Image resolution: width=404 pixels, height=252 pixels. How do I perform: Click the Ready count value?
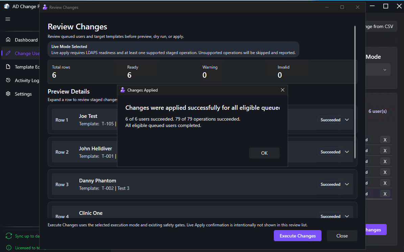(129, 75)
